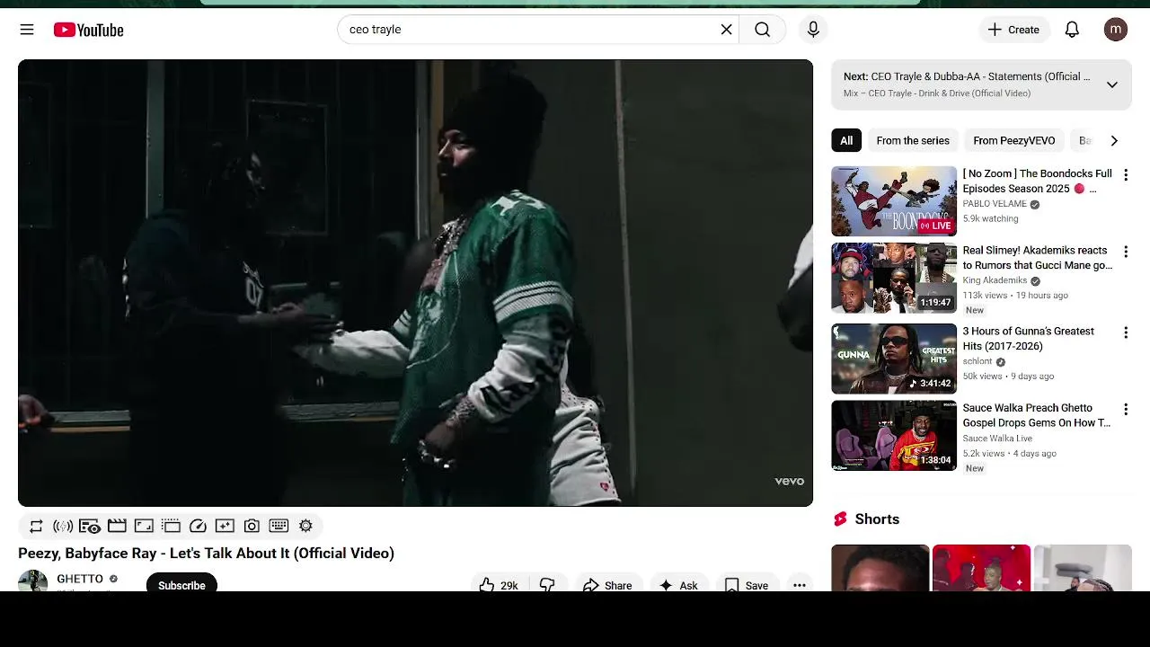Viewport: 1150px width, 647px height.
Task: Open account avatar menu
Action: pos(1115,30)
